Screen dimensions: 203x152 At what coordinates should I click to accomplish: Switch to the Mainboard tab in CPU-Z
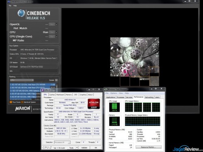60,95
